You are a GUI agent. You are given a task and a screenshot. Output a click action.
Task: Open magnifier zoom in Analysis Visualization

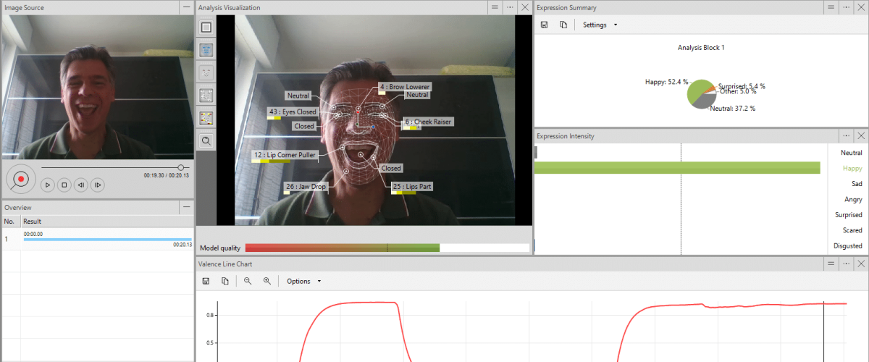click(x=206, y=140)
